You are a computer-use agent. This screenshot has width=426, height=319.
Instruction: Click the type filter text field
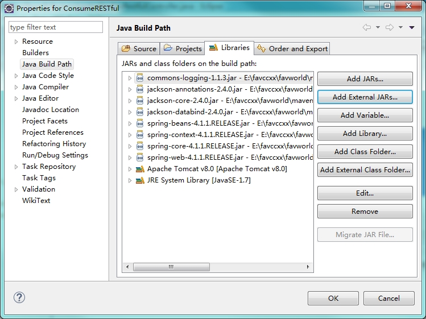56,27
